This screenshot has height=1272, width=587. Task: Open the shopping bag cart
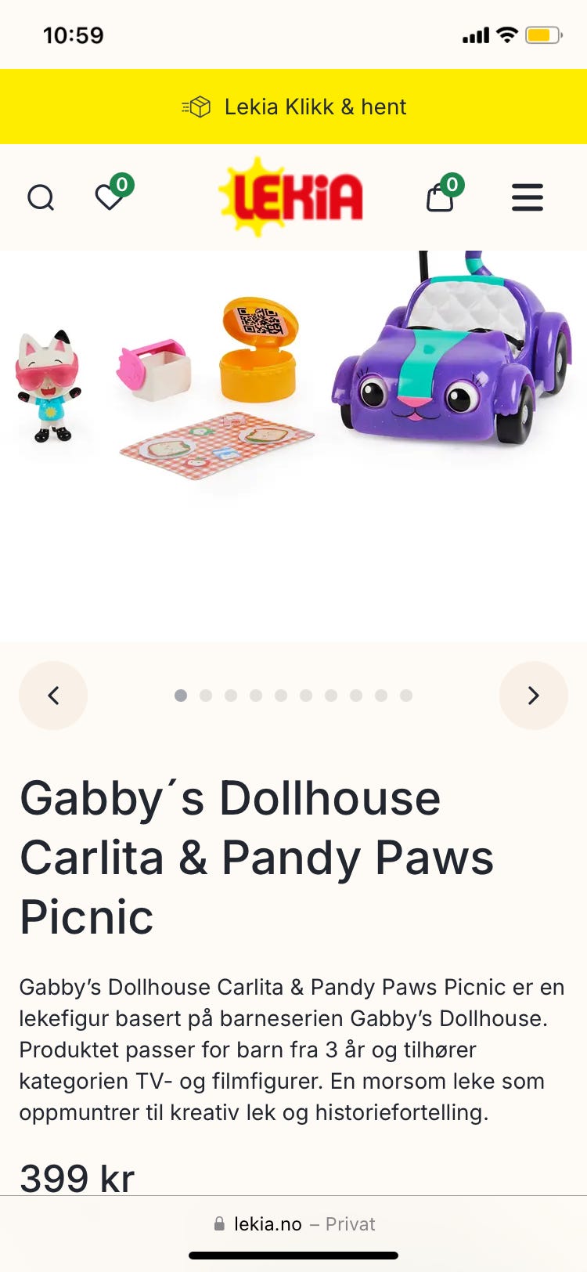440,198
